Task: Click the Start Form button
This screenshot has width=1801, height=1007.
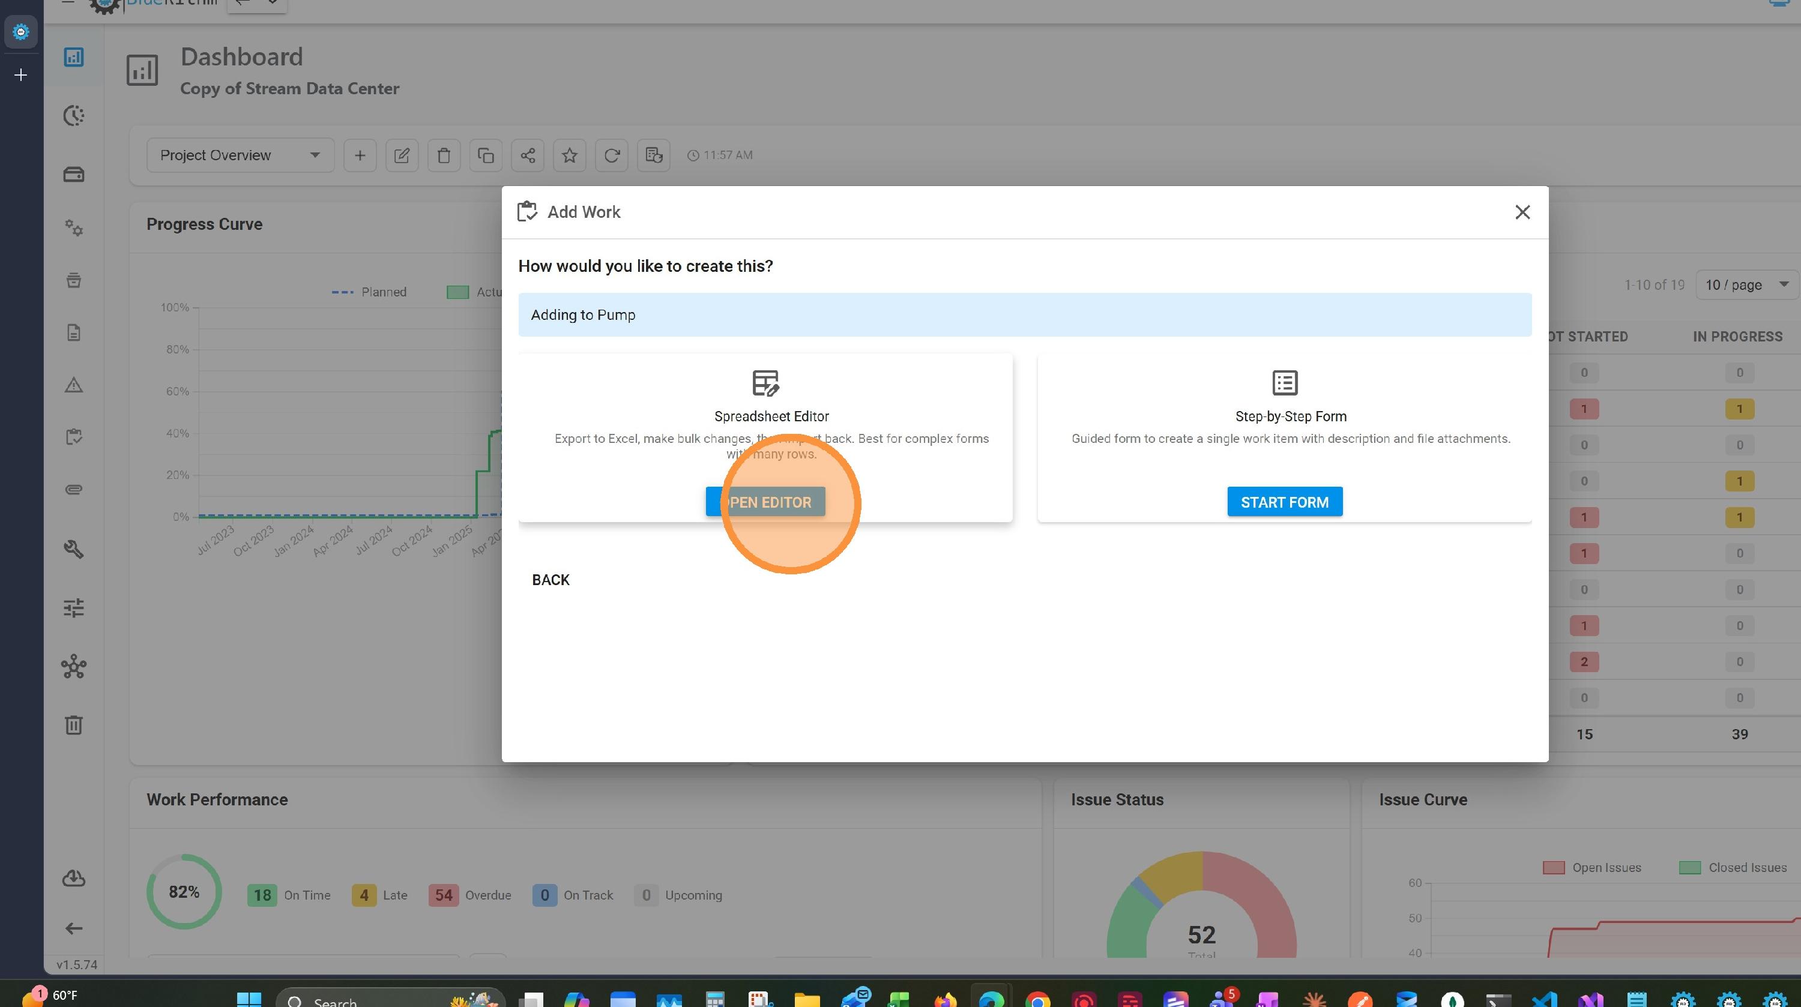Action: pyautogui.click(x=1284, y=502)
